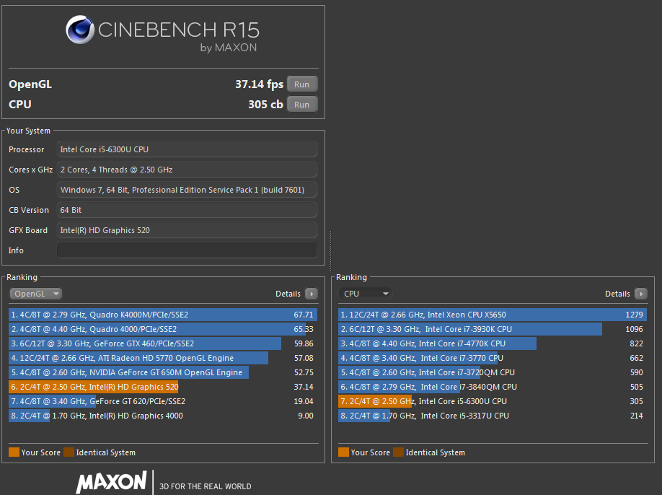Screen dimensions: 662x495
Task: Open the OpenGL ranking type dropdown
Action: tap(35, 294)
